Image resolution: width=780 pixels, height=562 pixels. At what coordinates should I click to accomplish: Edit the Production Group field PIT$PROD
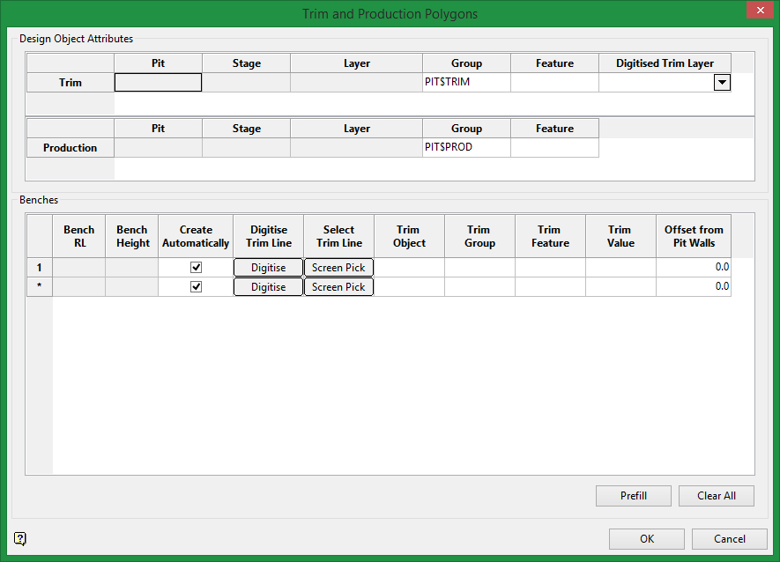tap(466, 148)
